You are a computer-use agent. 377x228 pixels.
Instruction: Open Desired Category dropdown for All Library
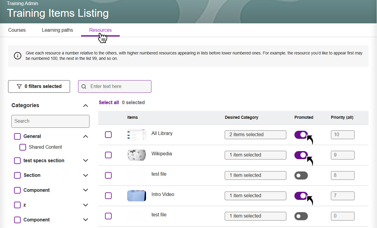255,135
